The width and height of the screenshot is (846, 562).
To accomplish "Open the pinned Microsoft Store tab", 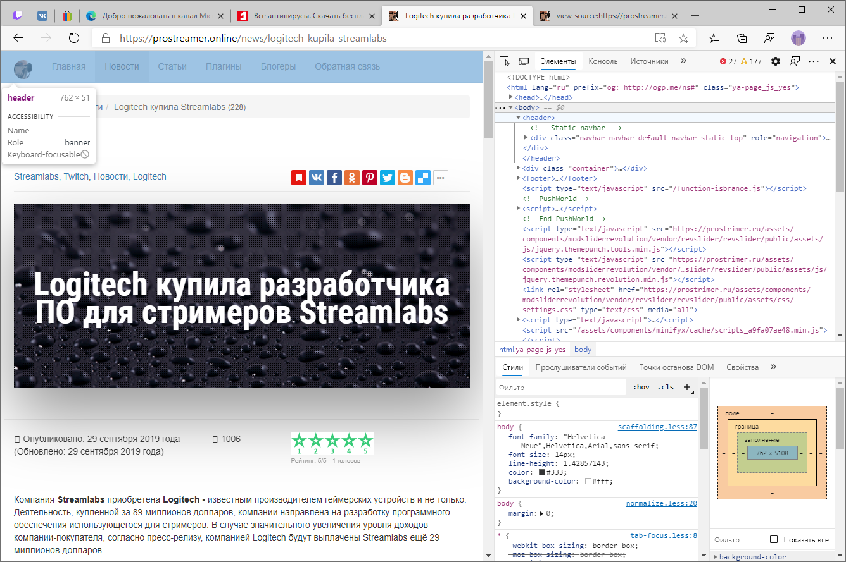I will [x=66, y=16].
